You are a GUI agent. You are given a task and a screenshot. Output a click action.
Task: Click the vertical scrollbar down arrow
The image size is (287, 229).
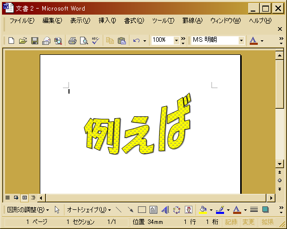[x=279, y=164]
